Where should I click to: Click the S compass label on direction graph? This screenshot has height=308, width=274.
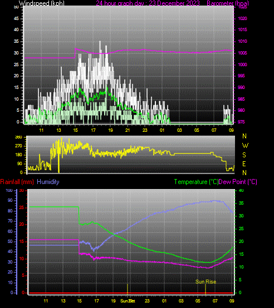pyautogui.click(x=244, y=155)
